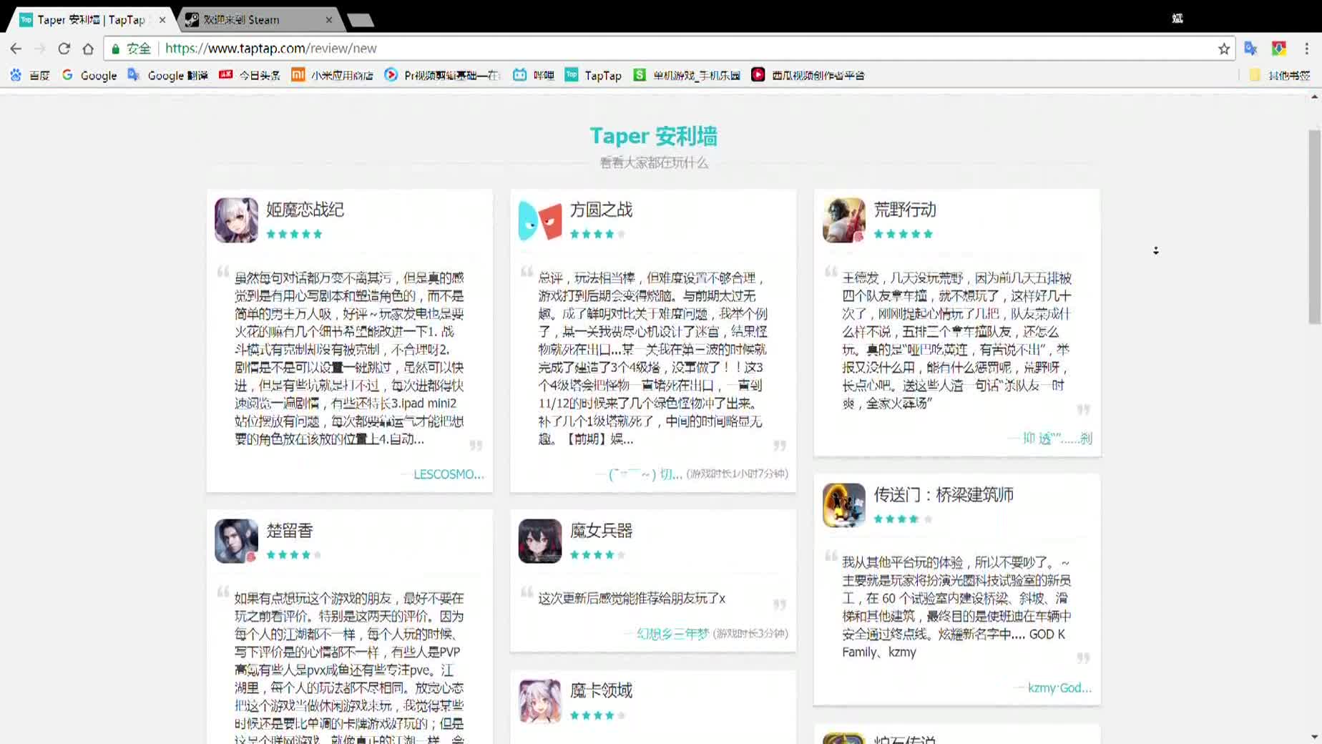Click the 魔女兵器 review text
The width and height of the screenshot is (1322, 744).
tap(632, 598)
